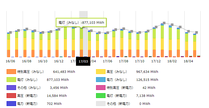Click the 高圧（新電力） red legend swatch

pos(11,95)
